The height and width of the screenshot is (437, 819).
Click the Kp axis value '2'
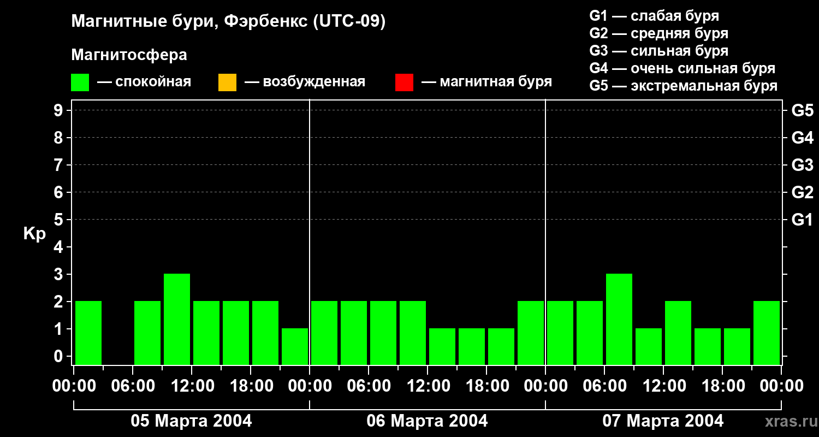[x=60, y=302]
